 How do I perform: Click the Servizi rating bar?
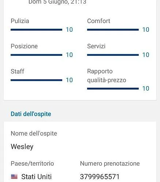click(x=113, y=55)
